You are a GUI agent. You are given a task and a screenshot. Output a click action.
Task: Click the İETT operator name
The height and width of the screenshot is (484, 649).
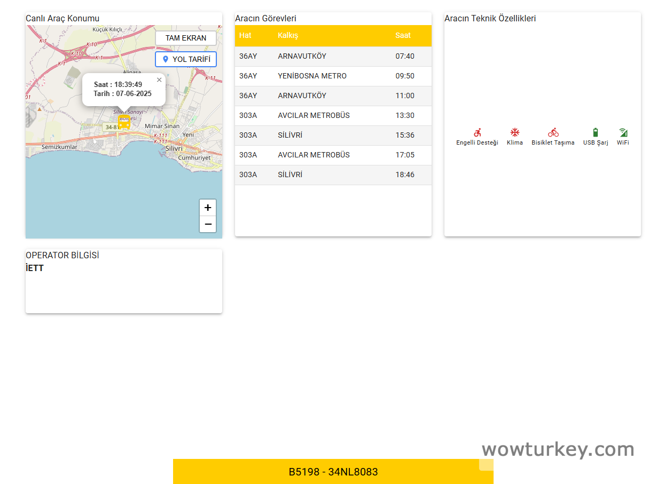[35, 268]
